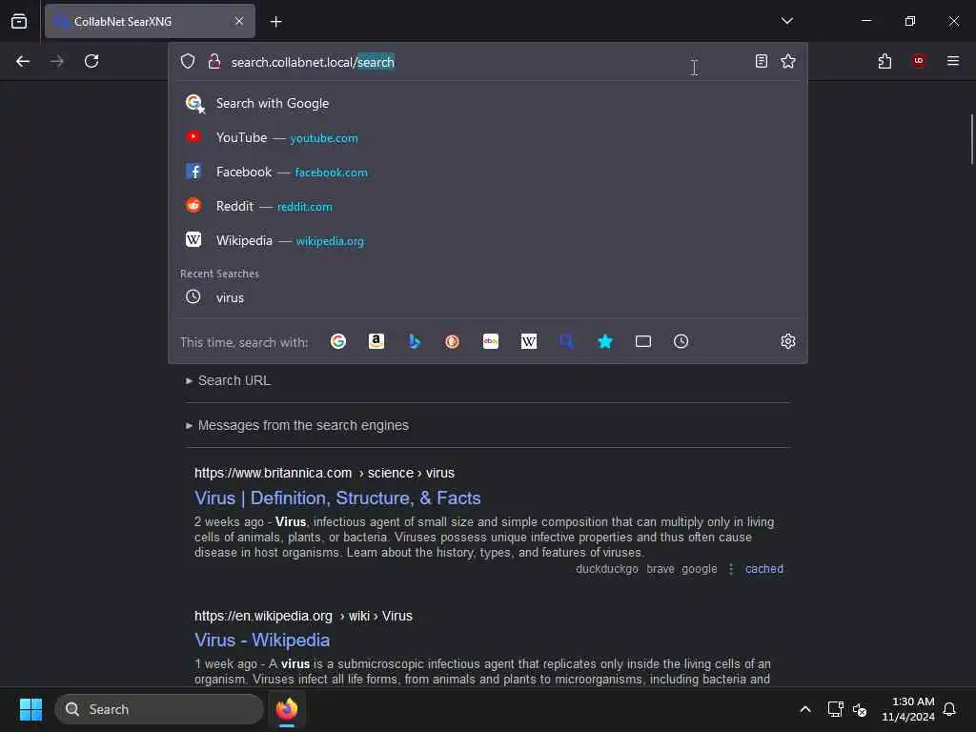View site security lock information
976x732 pixels.
[x=214, y=61]
